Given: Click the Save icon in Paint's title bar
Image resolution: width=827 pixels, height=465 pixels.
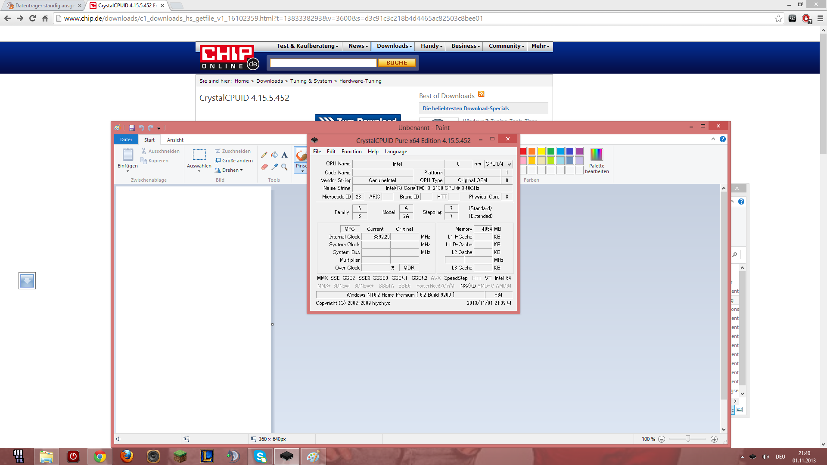Looking at the screenshot, I should 132,128.
